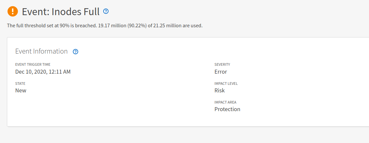This screenshot has width=369, height=143.
Task: Click the EVENT TRIGGER TIME label
Action: pyautogui.click(x=33, y=64)
